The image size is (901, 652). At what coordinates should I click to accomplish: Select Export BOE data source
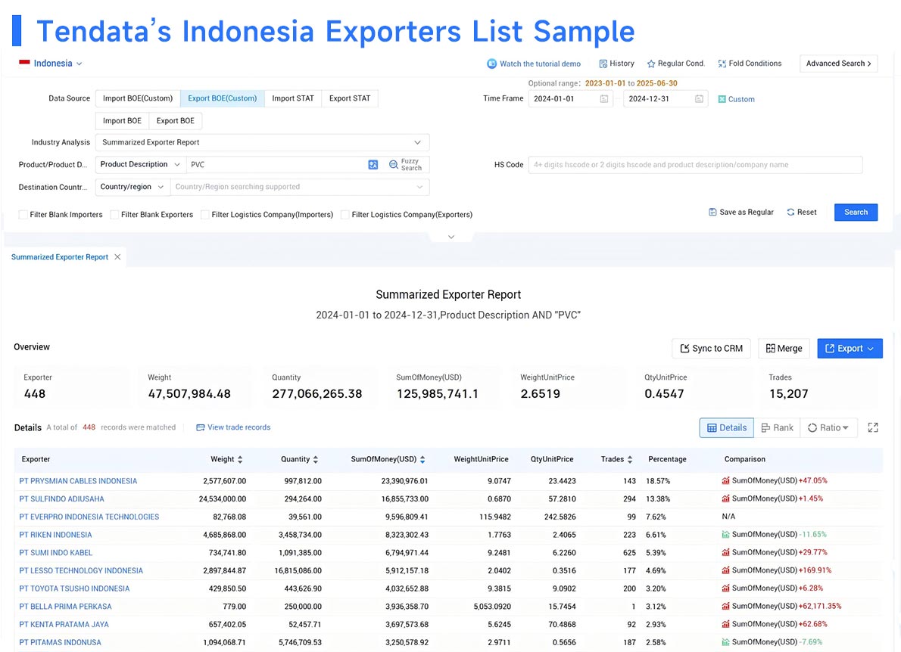coord(175,121)
